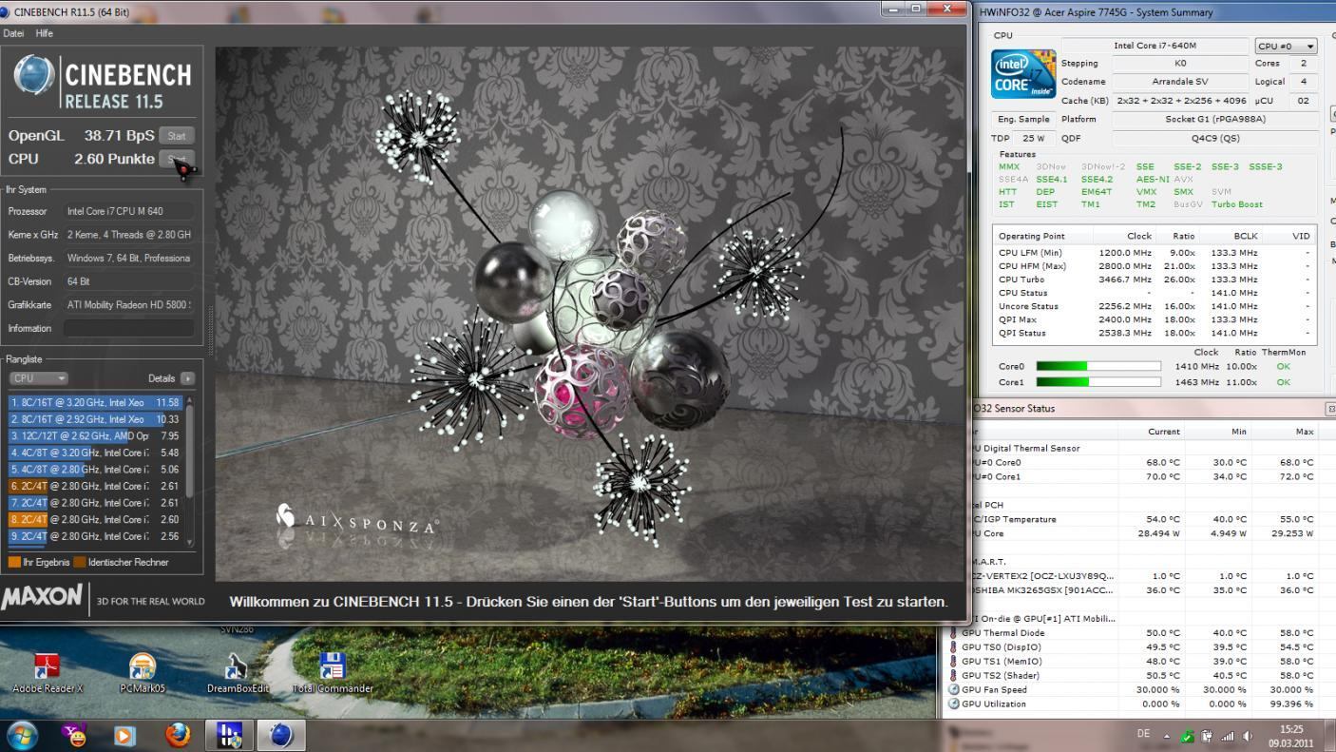
Task: Select the GPU TS2 (Shader) thermometer icon
Action: [x=954, y=675]
